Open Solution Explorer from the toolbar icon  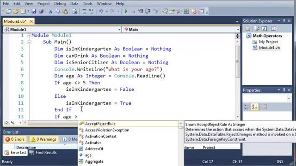point(165,12)
